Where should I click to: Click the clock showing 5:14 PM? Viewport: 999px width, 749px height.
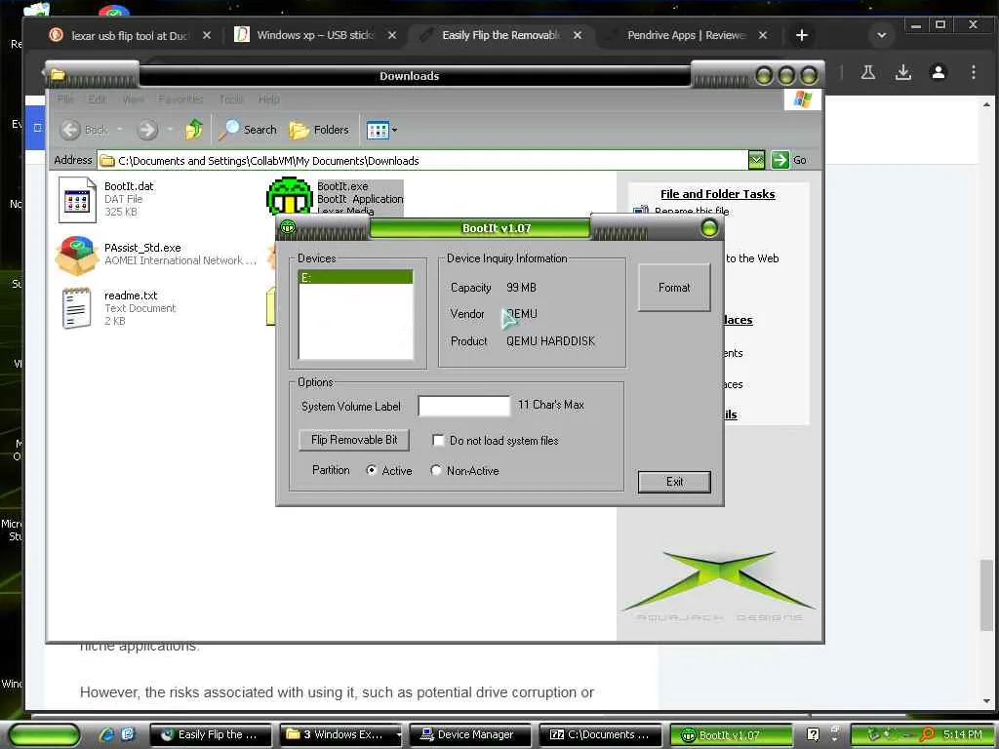[x=962, y=734]
